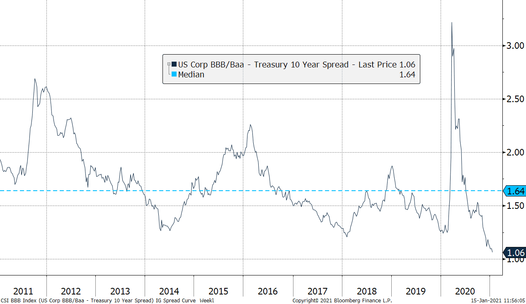Click the blue 1.64 median axis tag
Screen dimensions: 526x304
(515, 191)
